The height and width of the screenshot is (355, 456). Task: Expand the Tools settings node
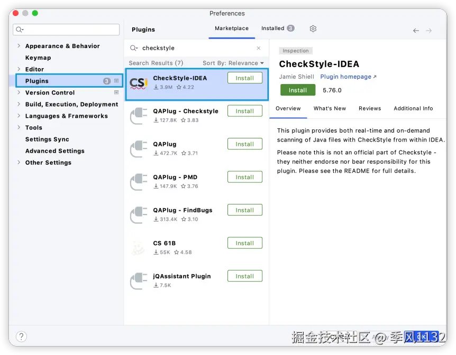pos(19,127)
